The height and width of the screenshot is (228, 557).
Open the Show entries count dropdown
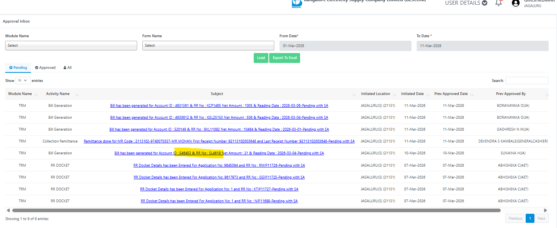pyautogui.click(x=23, y=80)
